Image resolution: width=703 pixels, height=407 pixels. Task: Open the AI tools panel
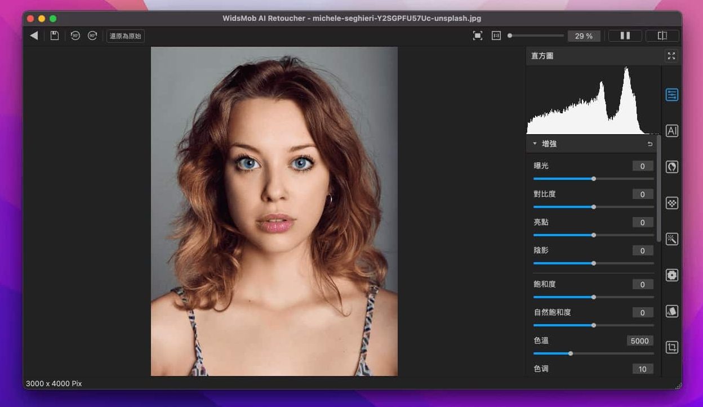coord(671,131)
